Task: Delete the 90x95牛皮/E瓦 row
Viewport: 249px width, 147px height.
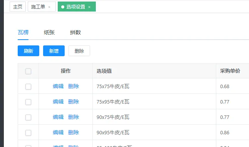Action: point(74,132)
